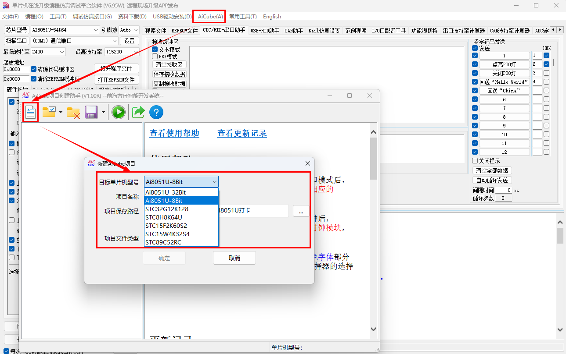Click the blue help question mark icon
Image resolution: width=566 pixels, height=354 pixels.
[x=156, y=113]
